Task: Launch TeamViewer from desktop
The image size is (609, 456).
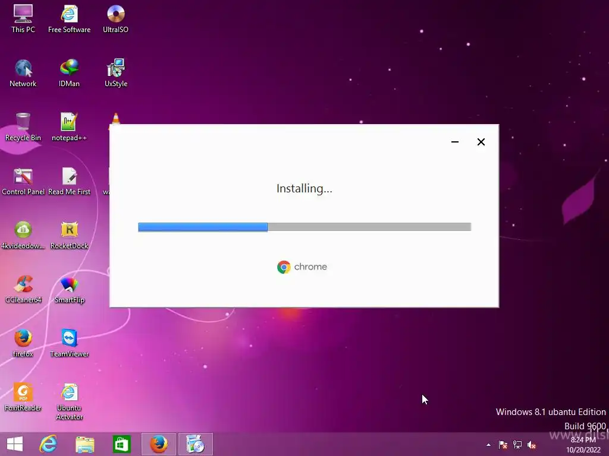Action: point(69,343)
